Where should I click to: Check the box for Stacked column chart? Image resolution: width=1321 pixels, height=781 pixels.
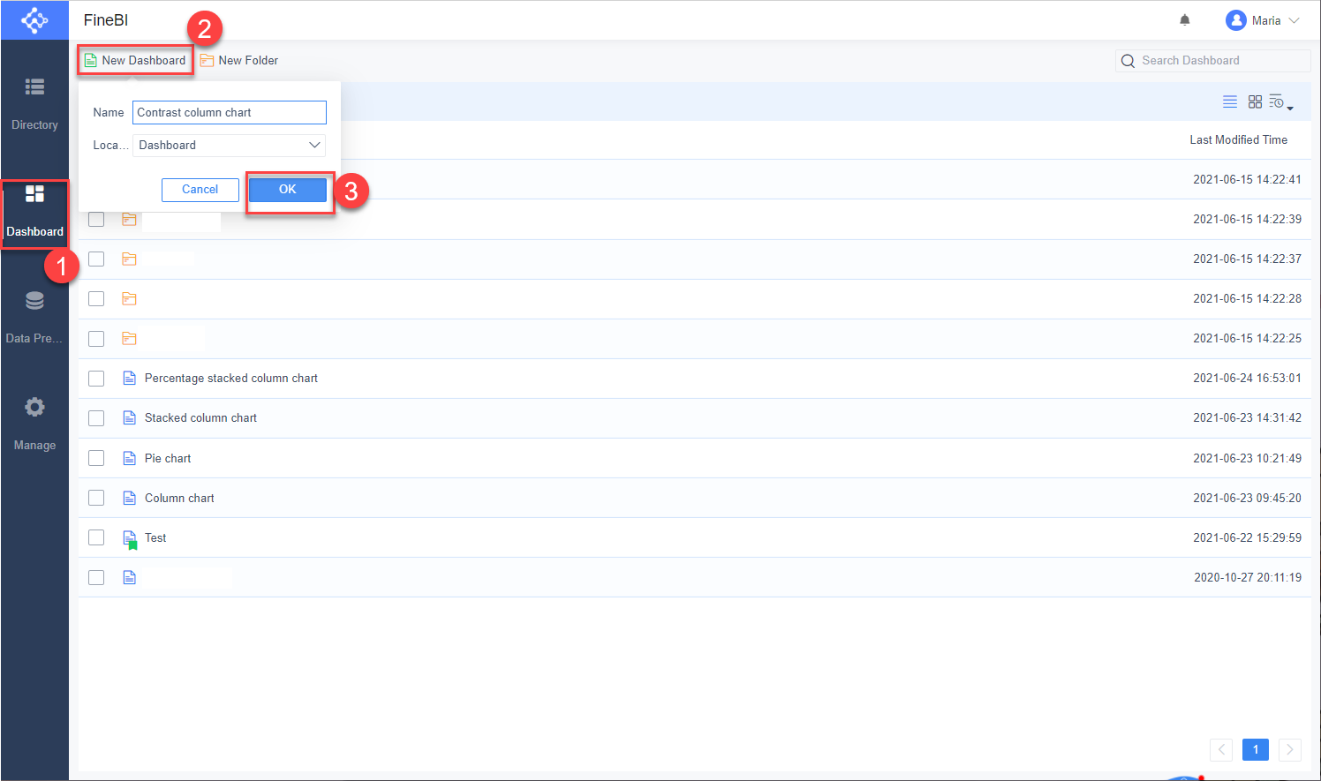click(x=96, y=418)
